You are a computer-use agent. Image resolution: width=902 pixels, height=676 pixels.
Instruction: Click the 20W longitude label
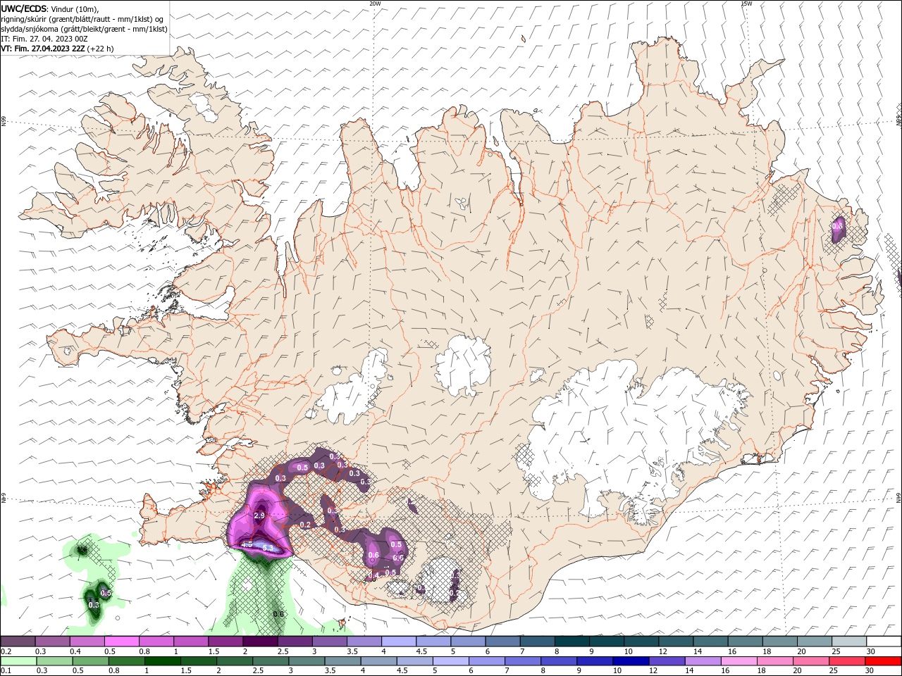click(375, 4)
